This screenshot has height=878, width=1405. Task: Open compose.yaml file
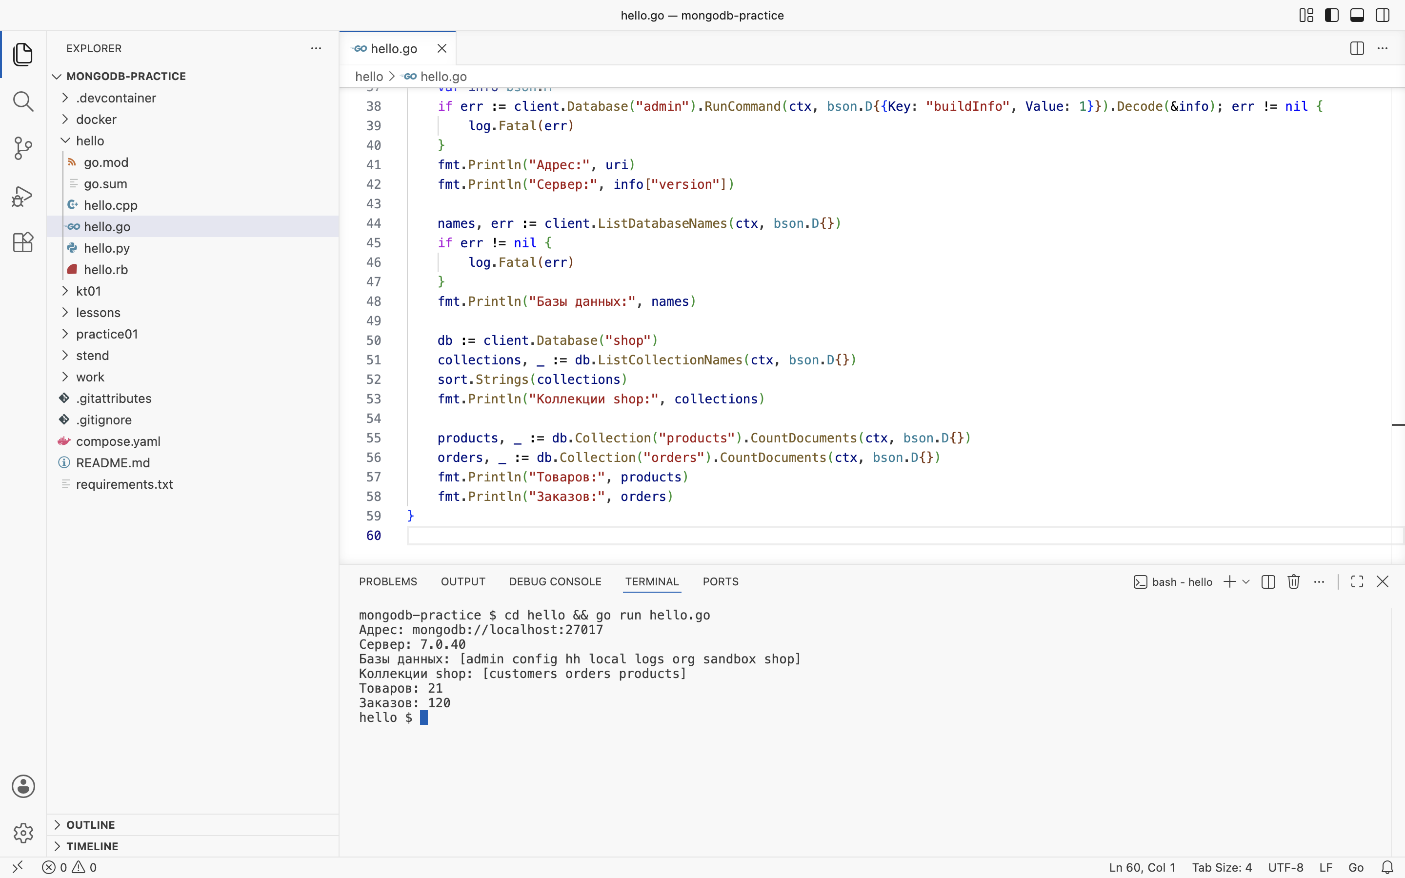tap(192, 441)
